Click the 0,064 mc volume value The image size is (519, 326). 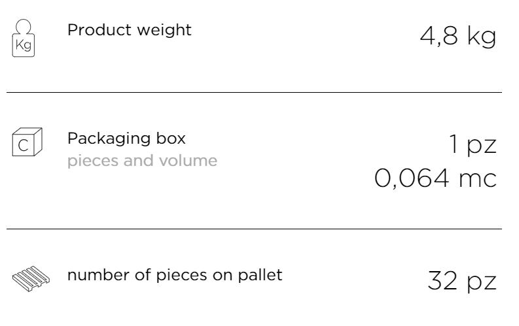pyautogui.click(x=436, y=178)
